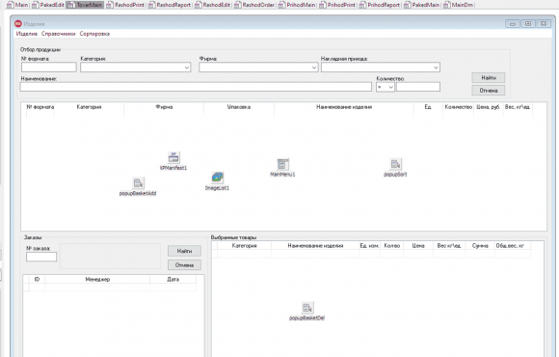This screenshot has width=559, height=357.
Task: Open the Сортировка menu
Action: pos(94,34)
